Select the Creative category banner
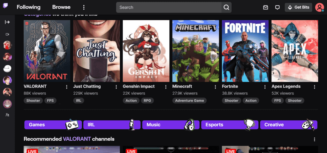This screenshot has width=327, height=153. tap(289, 125)
